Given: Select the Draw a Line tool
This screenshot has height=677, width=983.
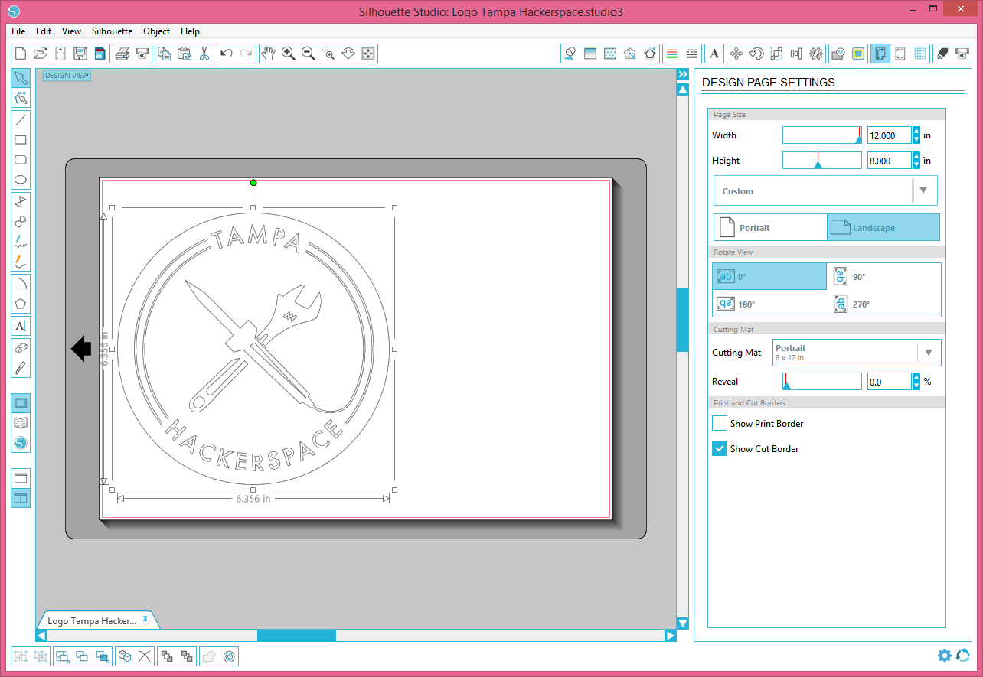Looking at the screenshot, I should [21, 119].
